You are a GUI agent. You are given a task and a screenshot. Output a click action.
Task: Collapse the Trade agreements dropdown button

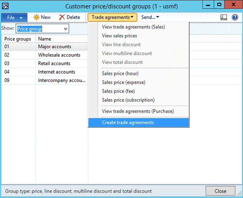pos(112,17)
